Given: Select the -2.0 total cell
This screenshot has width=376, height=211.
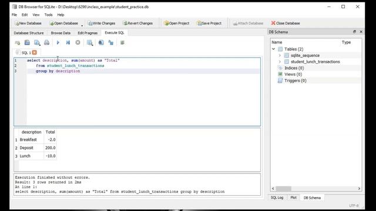Looking at the screenshot, I should click(x=51, y=139).
